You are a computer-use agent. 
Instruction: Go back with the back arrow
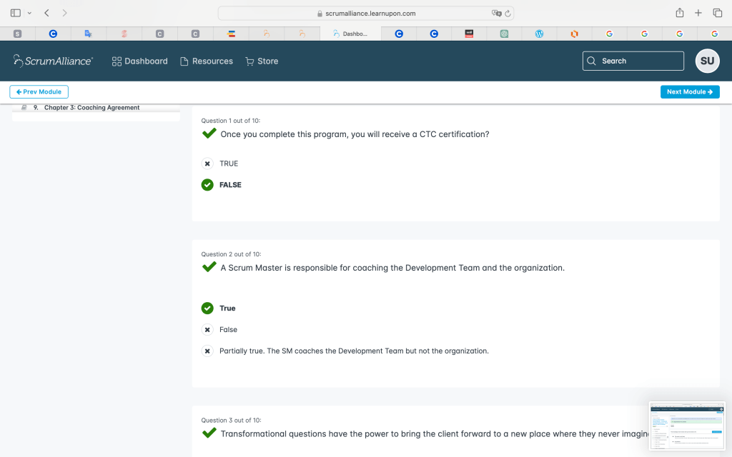[x=46, y=13]
